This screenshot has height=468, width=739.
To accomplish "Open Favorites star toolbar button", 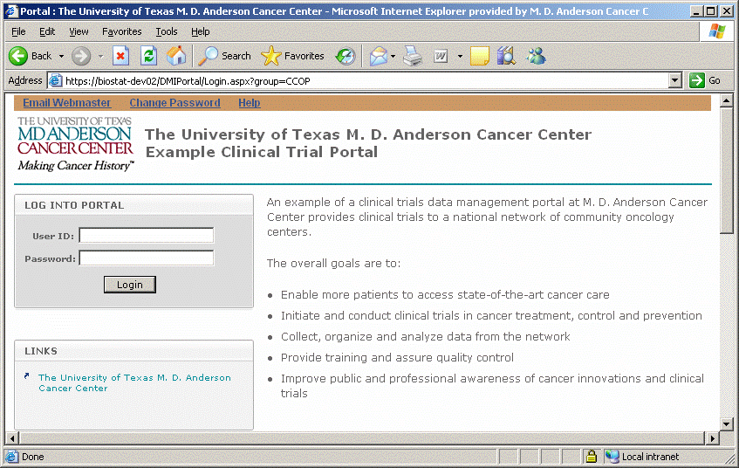I will click(292, 56).
